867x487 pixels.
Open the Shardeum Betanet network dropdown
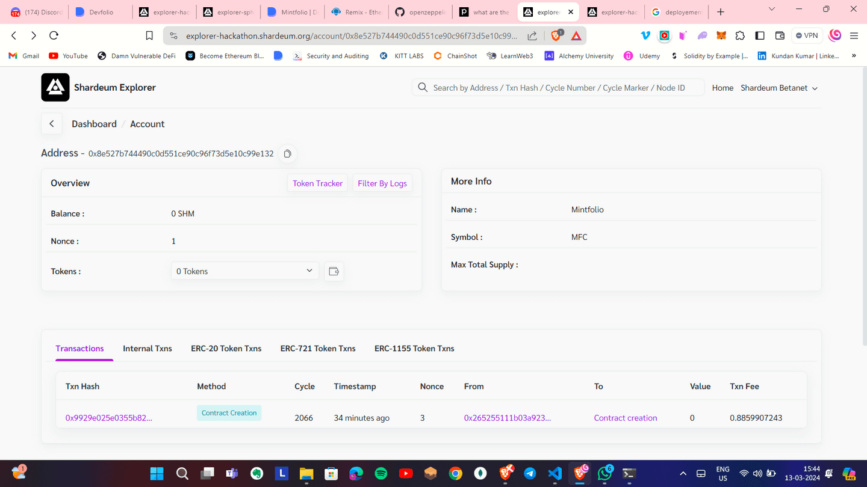[x=779, y=88]
